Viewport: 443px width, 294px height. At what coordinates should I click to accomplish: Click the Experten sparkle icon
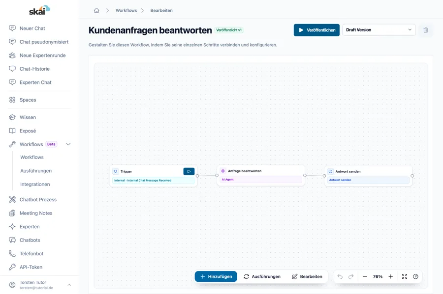[x=12, y=226]
